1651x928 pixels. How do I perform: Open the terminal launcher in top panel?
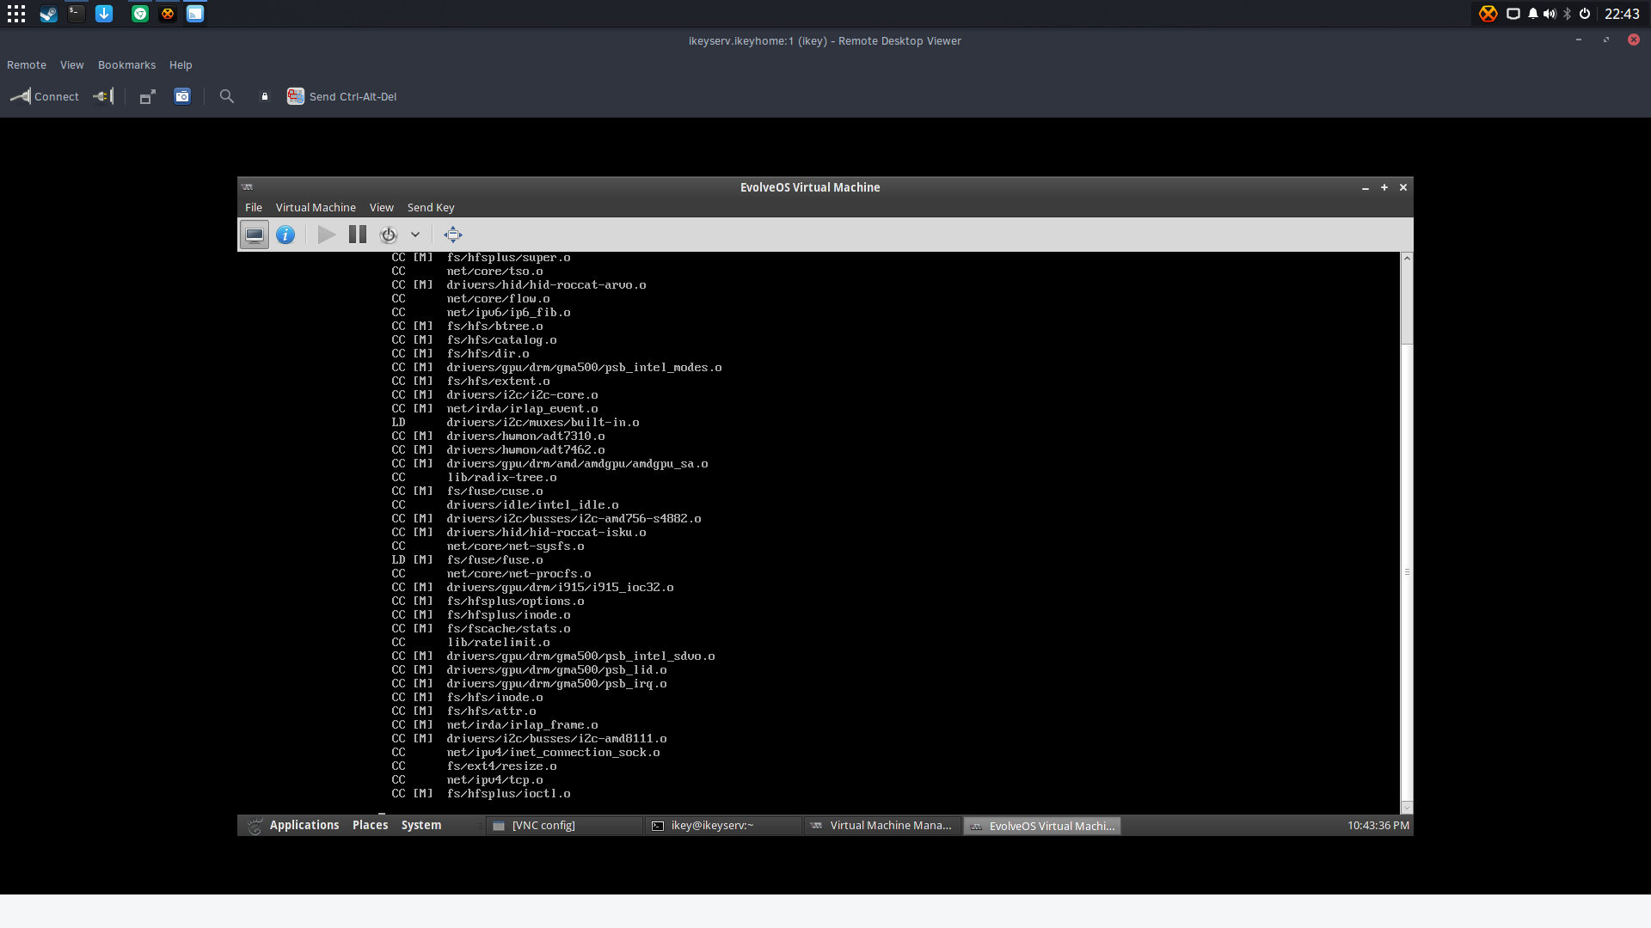pos(77,14)
